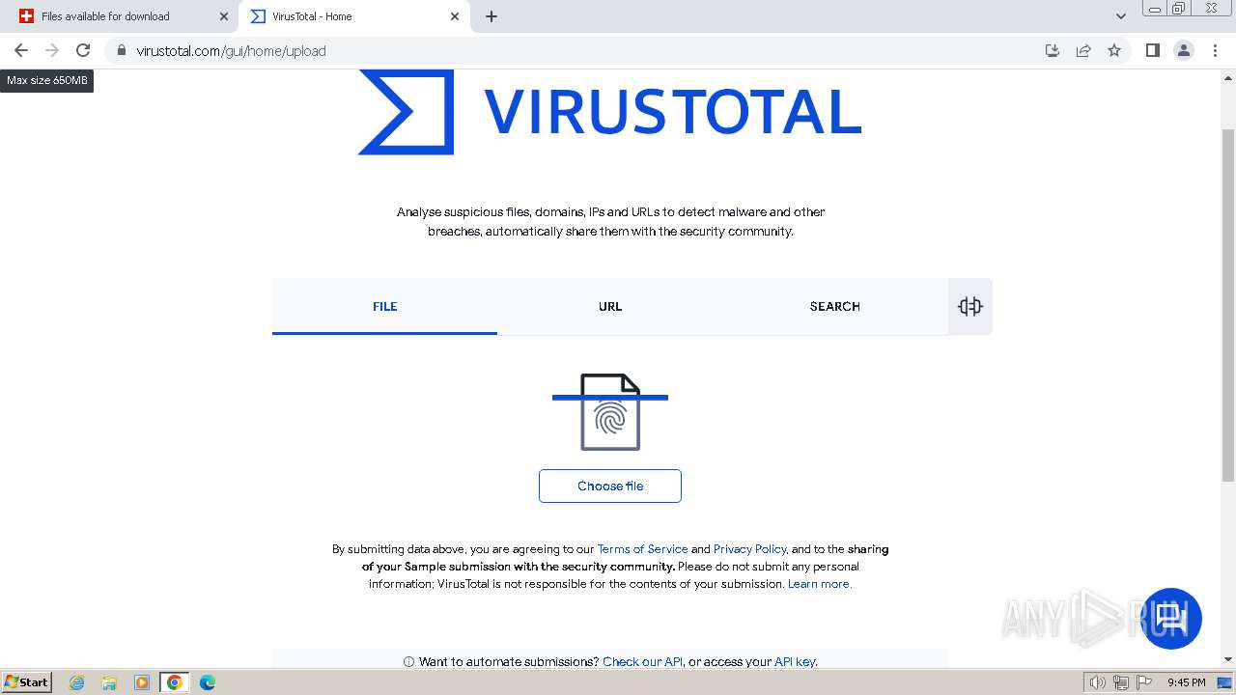Select the FILE tab
The width and height of the screenshot is (1236, 695).
384,306
